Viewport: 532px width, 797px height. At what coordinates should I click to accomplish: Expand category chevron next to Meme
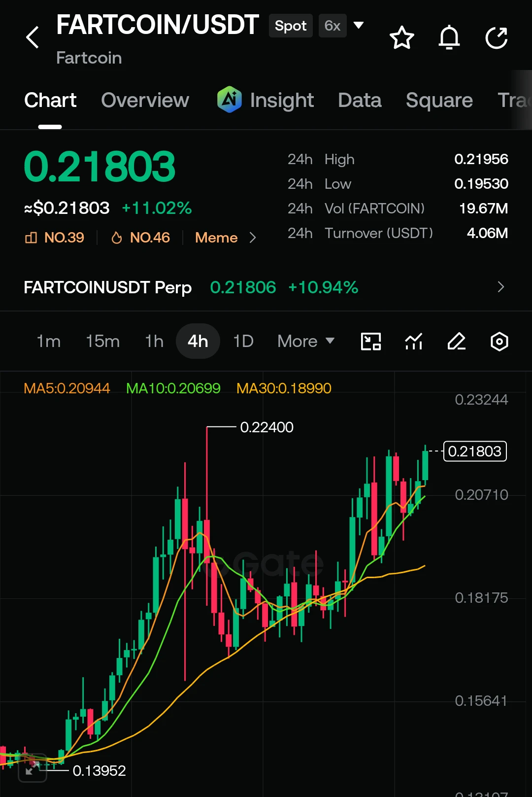tap(253, 238)
